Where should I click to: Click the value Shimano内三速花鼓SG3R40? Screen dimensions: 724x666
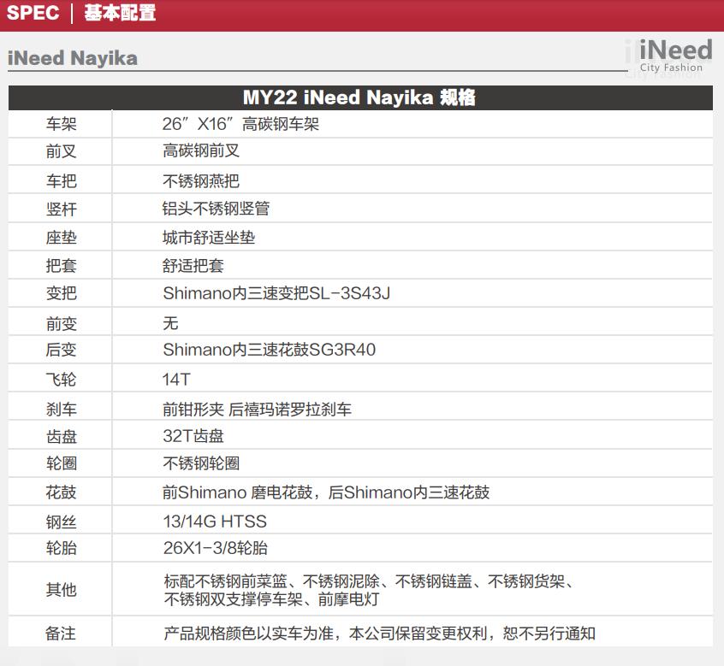(x=270, y=350)
